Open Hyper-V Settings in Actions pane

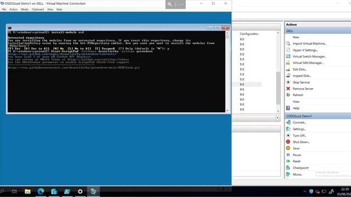[305, 50]
